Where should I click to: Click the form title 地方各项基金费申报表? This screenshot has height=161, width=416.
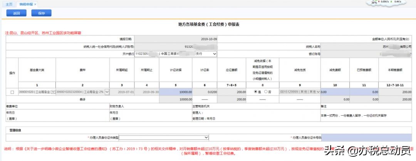pyautogui.click(x=209, y=24)
